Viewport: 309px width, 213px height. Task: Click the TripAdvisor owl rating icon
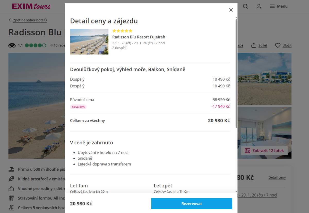click(x=12, y=46)
